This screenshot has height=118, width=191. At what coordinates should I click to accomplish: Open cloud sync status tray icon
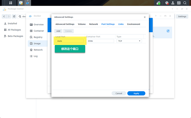point(158,3)
